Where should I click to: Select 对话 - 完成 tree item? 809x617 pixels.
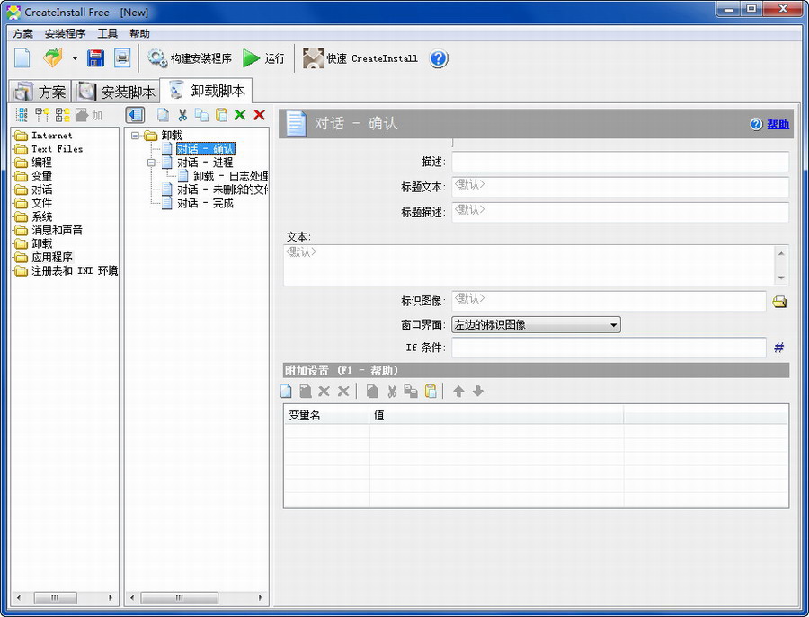click(205, 203)
